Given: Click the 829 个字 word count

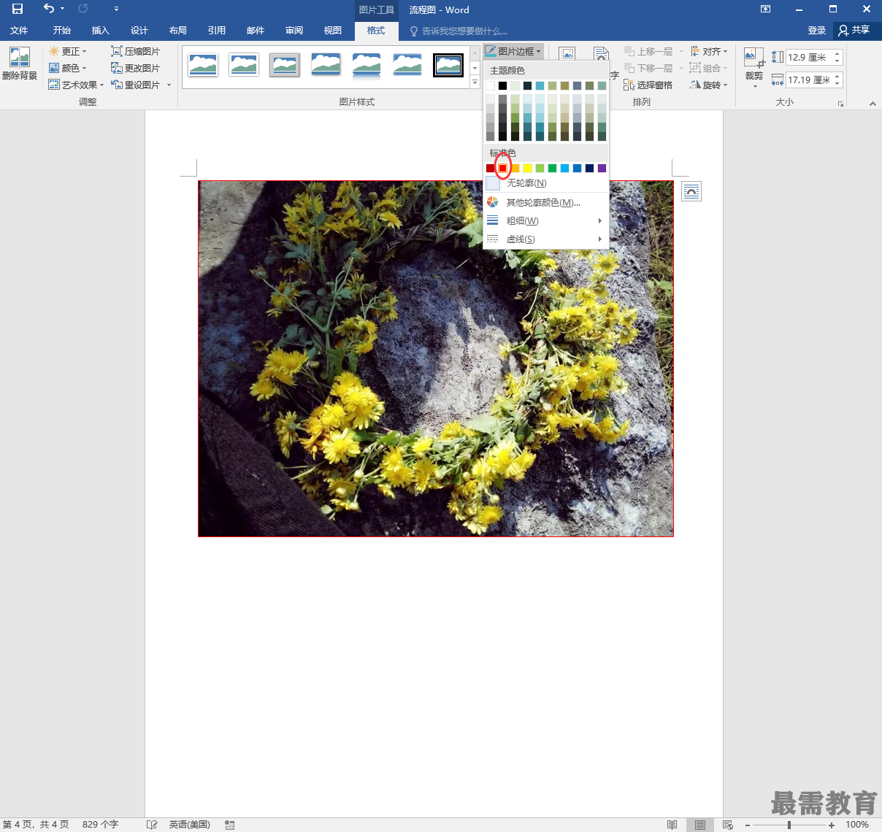Looking at the screenshot, I should point(100,825).
